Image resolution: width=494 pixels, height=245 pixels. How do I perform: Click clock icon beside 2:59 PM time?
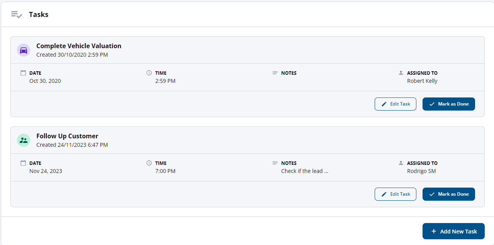[149, 73]
